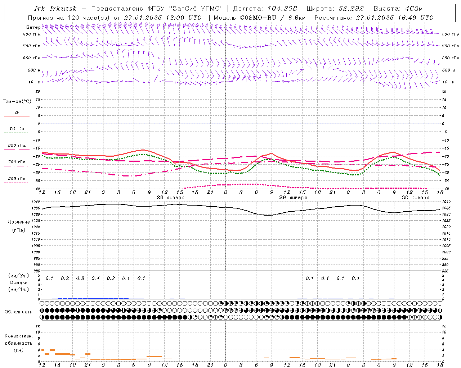Click the 'Тем-ра(°C)' temperature label
This screenshot has width=461, height=368.
click(17, 102)
